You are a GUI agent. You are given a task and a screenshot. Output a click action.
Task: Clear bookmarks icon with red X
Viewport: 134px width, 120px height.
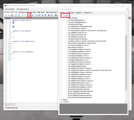point(45,15)
